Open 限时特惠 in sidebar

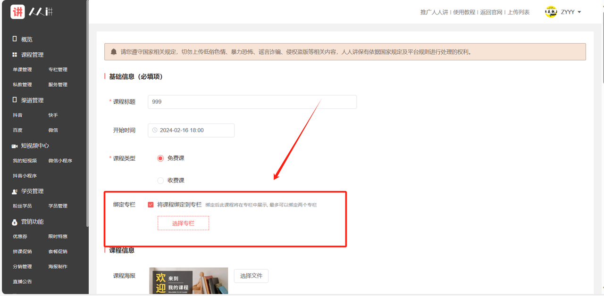point(58,237)
